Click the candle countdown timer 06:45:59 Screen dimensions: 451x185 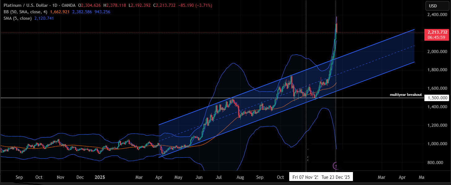point(436,37)
